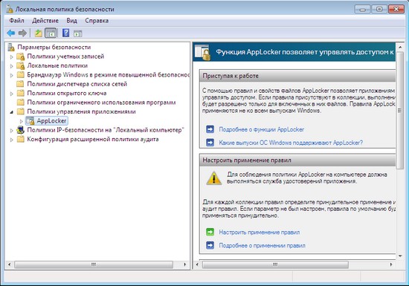Expand Локальные политики node
The width and height of the screenshot is (409, 286).
tap(11, 66)
